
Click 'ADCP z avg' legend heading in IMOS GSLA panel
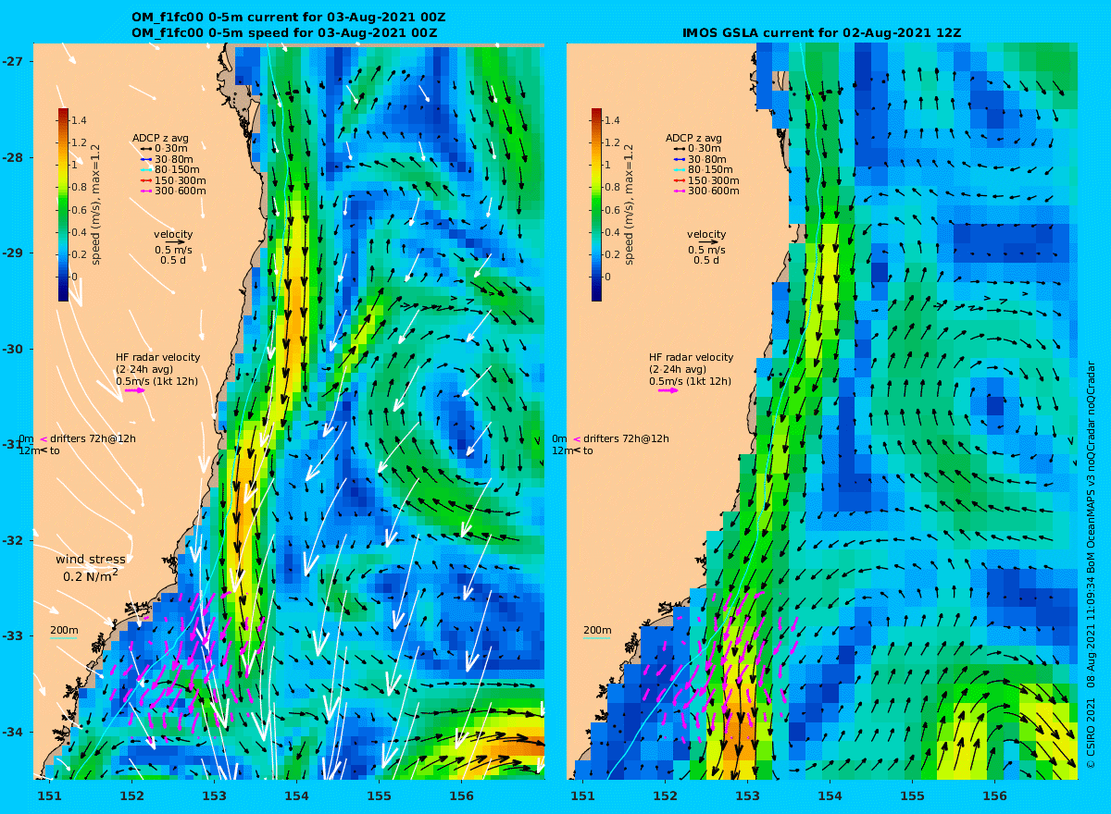click(693, 139)
